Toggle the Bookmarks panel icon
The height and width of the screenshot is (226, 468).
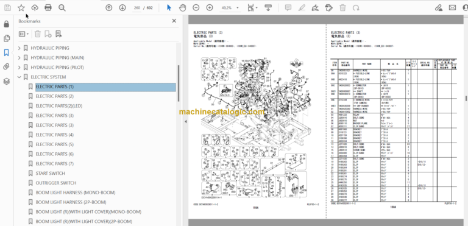tap(6, 53)
